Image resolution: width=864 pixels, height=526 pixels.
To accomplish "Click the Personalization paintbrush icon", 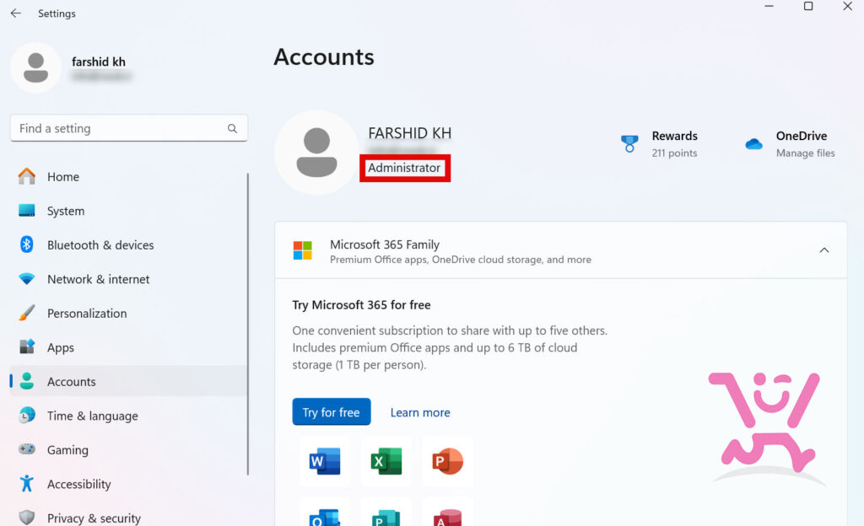I will pos(26,313).
